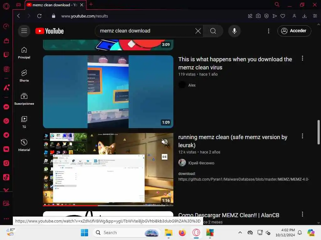Open options for running memz clean video
The height and width of the screenshot is (240, 321).
click(303, 136)
